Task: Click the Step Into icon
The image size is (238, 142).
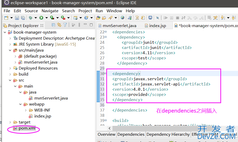Action: (189, 18)
